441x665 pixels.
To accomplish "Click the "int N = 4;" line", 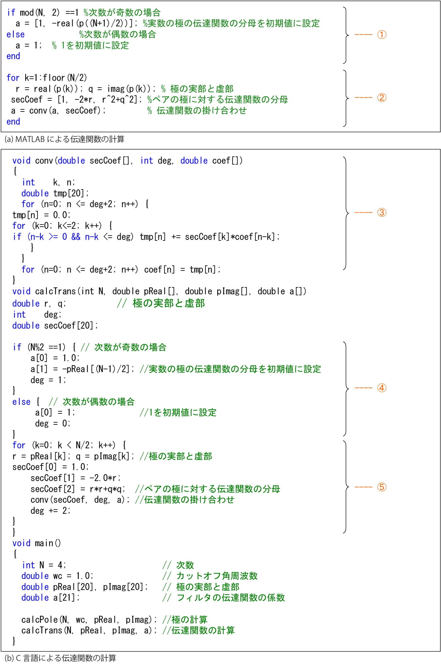I will 44,565.
